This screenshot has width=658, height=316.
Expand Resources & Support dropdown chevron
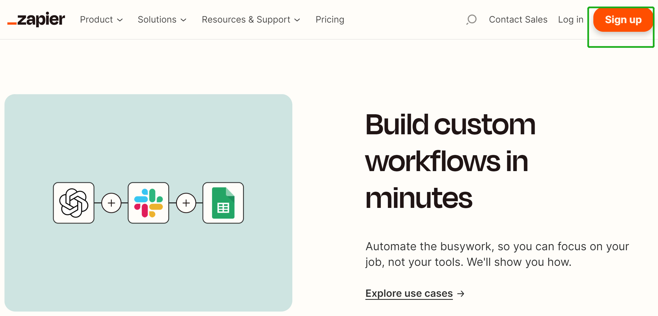297,20
